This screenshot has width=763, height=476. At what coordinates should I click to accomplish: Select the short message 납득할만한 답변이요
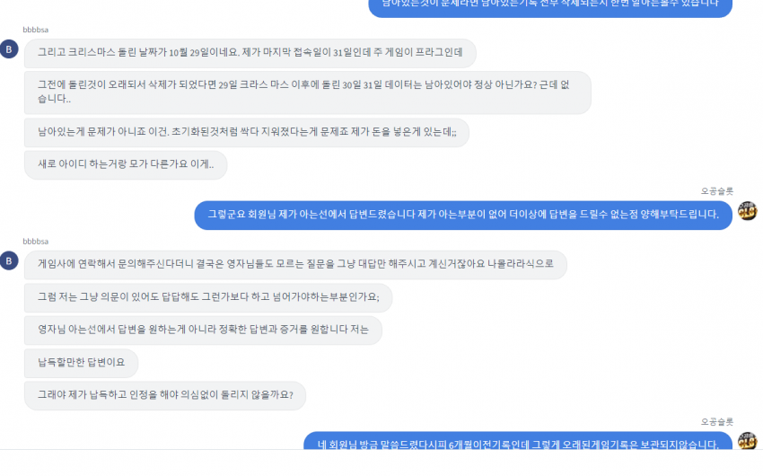(82, 363)
